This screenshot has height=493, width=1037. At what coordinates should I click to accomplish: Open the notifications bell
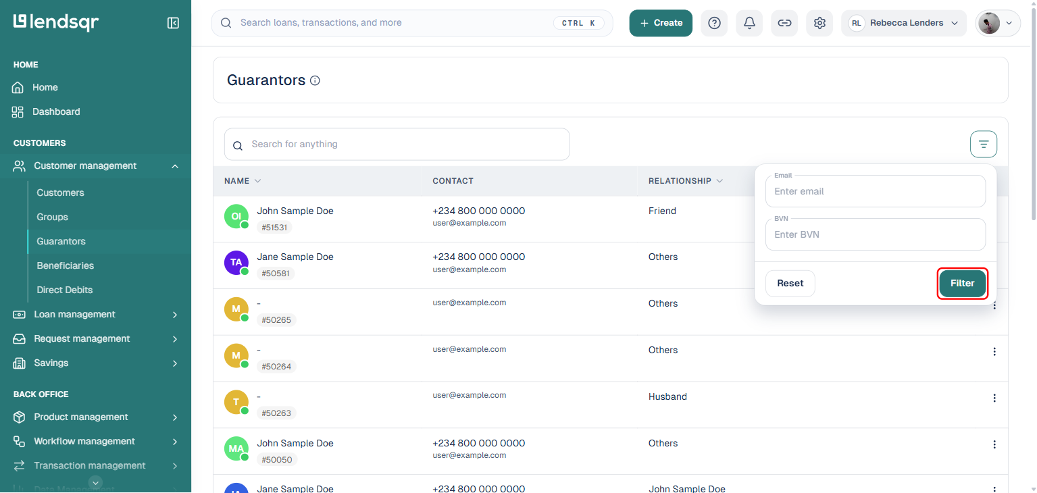(x=749, y=23)
